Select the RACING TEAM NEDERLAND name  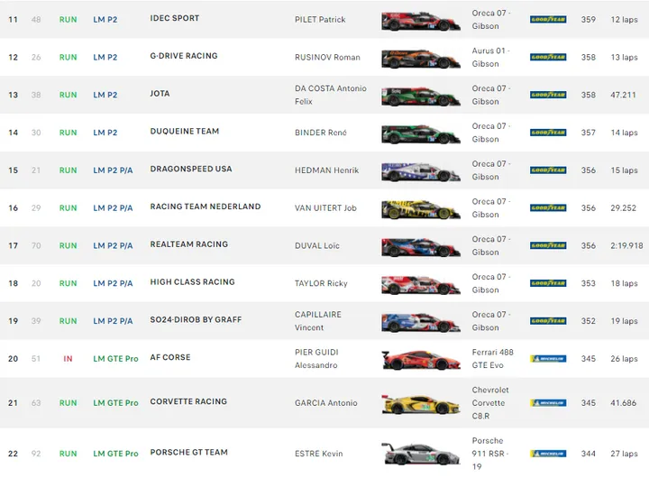point(206,207)
